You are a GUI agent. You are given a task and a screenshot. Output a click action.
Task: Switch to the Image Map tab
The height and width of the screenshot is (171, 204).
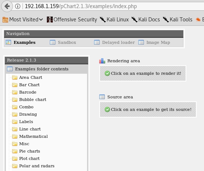(158, 42)
